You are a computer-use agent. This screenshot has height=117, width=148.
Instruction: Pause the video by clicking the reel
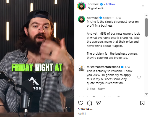37,58
